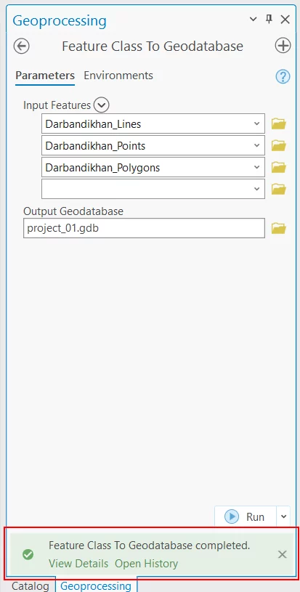Open the Open History link
This screenshot has height=592, width=300.
(147, 564)
